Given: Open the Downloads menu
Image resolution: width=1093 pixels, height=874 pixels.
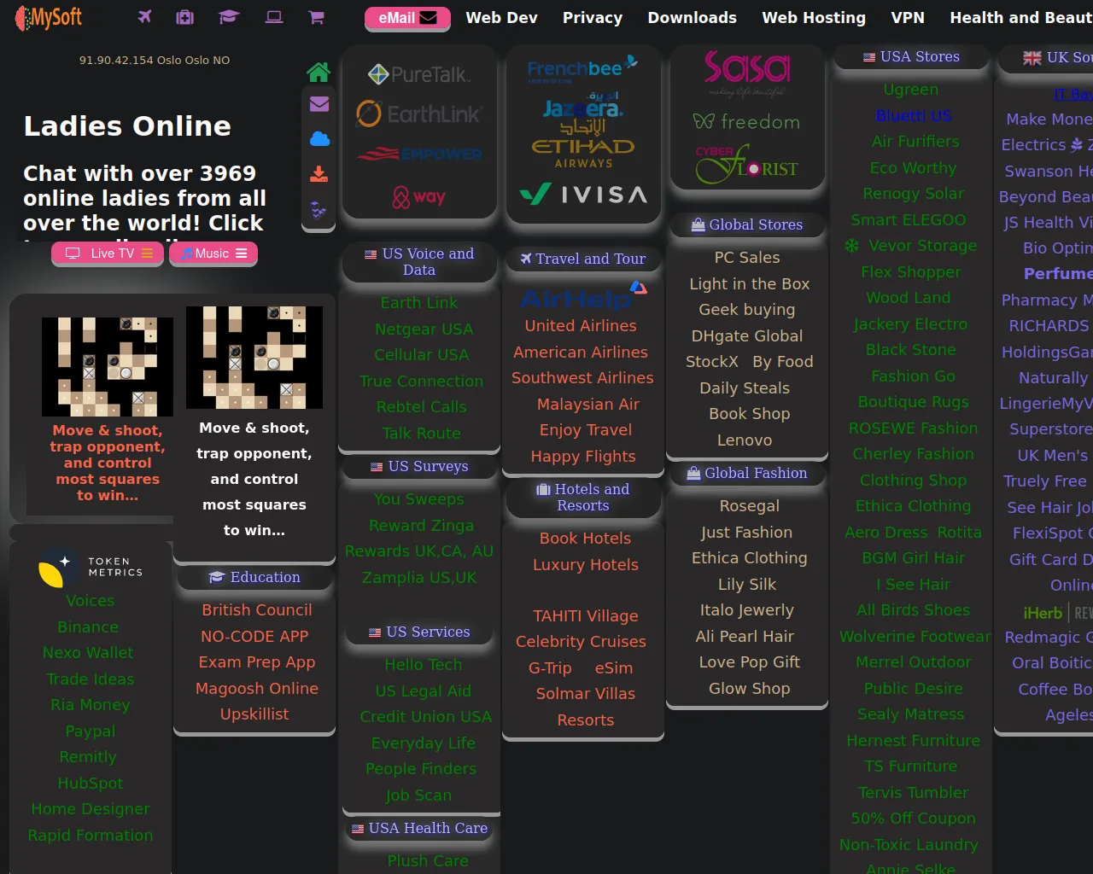Looking at the screenshot, I should pyautogui.click(x=693, y=18).
